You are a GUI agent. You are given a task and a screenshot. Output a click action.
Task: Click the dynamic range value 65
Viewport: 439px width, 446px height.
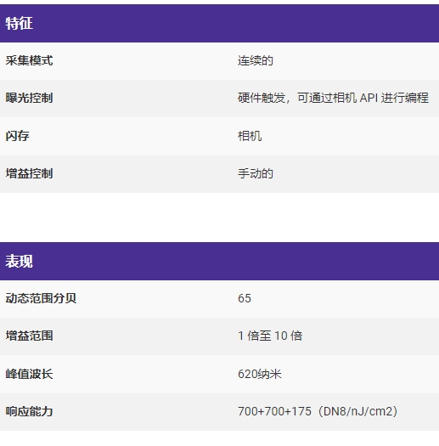pos(245,298)
